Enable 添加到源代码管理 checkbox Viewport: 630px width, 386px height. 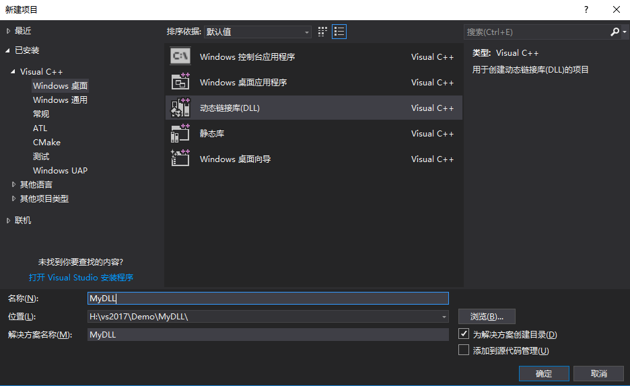coord(464,350)
